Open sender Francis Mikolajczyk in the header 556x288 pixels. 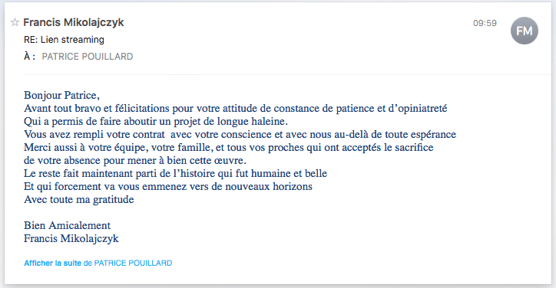(74, 22)
